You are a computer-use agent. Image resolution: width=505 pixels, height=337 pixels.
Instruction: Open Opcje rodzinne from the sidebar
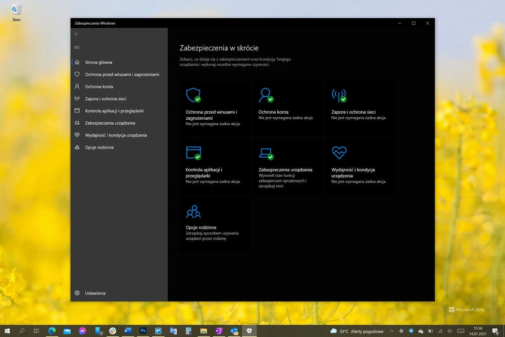coord(120,148)
